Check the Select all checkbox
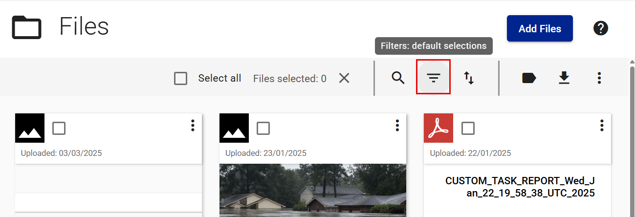This screenshot has width=635, height=217. 181,78
